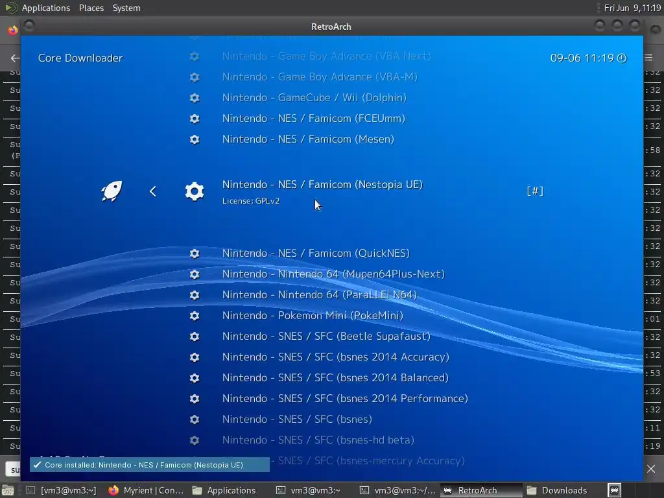Screen dimensions: 664x498
Task: Click gear icon next to bsnes-hd beta
Action: tap(195, 440)
